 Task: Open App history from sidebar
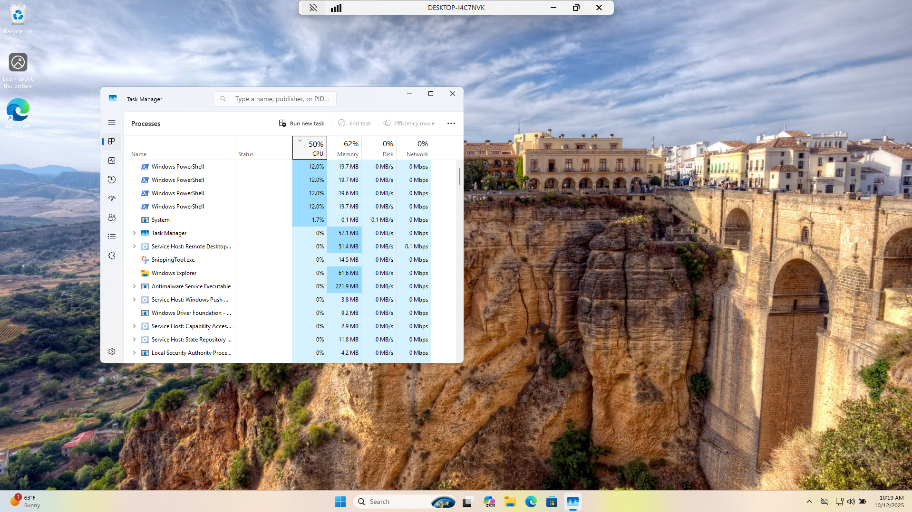tap(112, 180)
